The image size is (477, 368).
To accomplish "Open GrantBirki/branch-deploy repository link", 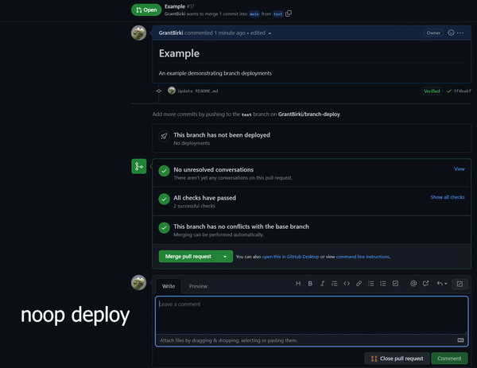I will [x=308, y=114].
